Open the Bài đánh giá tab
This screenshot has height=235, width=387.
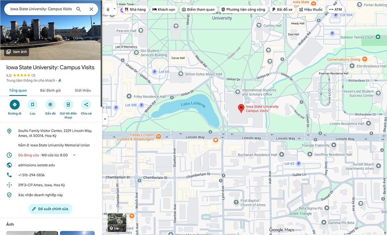(x=50, y=90)
